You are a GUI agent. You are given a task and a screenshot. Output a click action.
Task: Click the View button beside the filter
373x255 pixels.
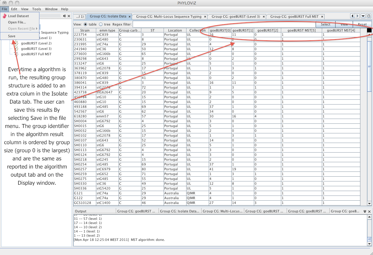(x=344, y=24)
